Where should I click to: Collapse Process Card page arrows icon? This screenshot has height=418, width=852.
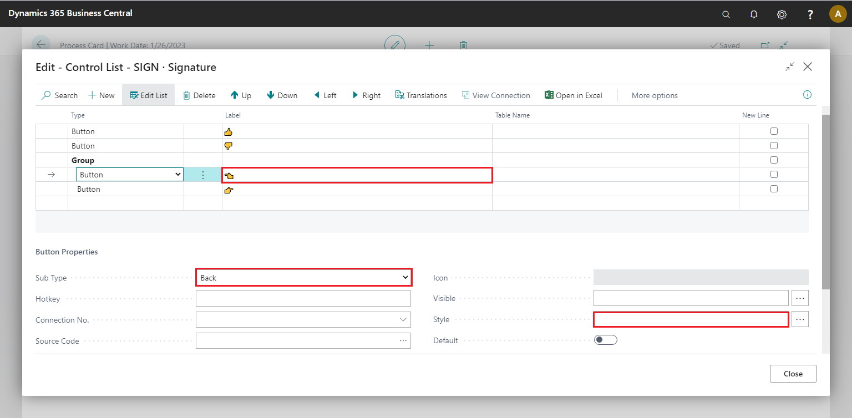pyautogui.click(x=784, y=45)
